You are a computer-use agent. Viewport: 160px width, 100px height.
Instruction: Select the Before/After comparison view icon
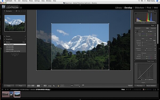coord(33,86)
